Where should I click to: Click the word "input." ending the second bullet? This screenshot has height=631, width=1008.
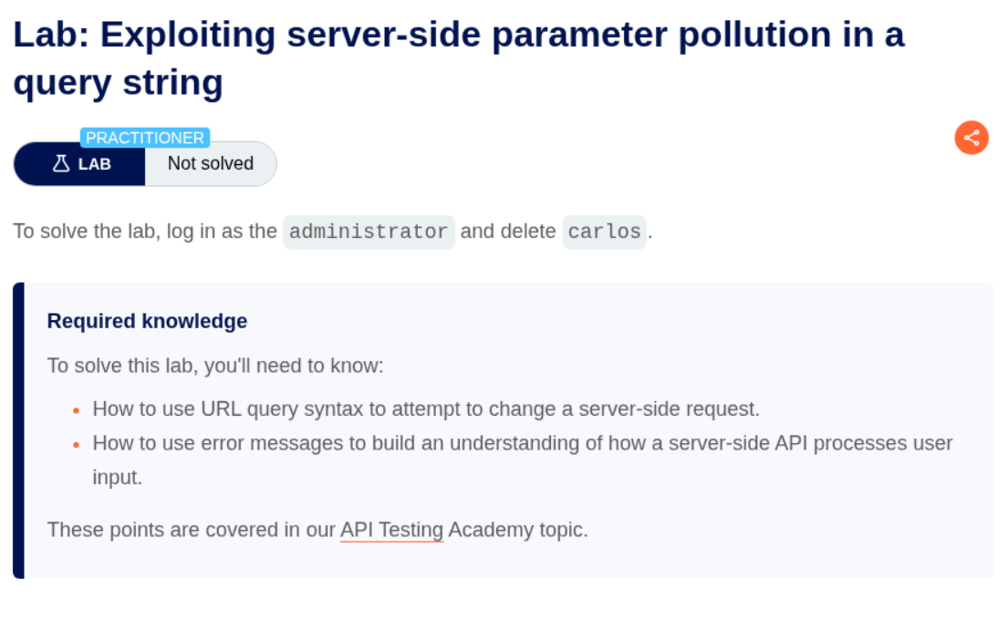tap(118, 478)
